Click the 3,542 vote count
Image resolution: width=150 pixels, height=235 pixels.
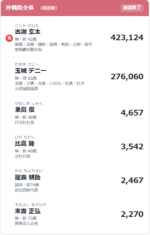pos(132,146)
